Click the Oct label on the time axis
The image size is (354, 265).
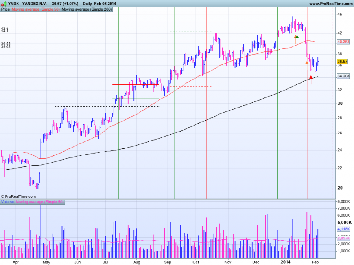[x=196, y=262]
